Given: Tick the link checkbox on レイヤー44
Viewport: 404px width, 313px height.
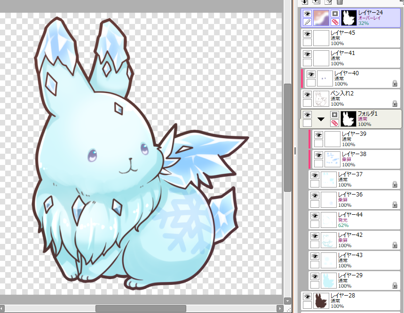Looking at the screenshot, I should pyautogui.click(x=315, y=224).
